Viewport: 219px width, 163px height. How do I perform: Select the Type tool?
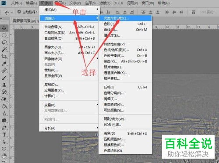(4, 135)
